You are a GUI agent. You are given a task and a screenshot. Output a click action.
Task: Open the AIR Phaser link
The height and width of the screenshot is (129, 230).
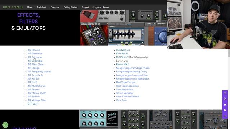pos(33,90)
